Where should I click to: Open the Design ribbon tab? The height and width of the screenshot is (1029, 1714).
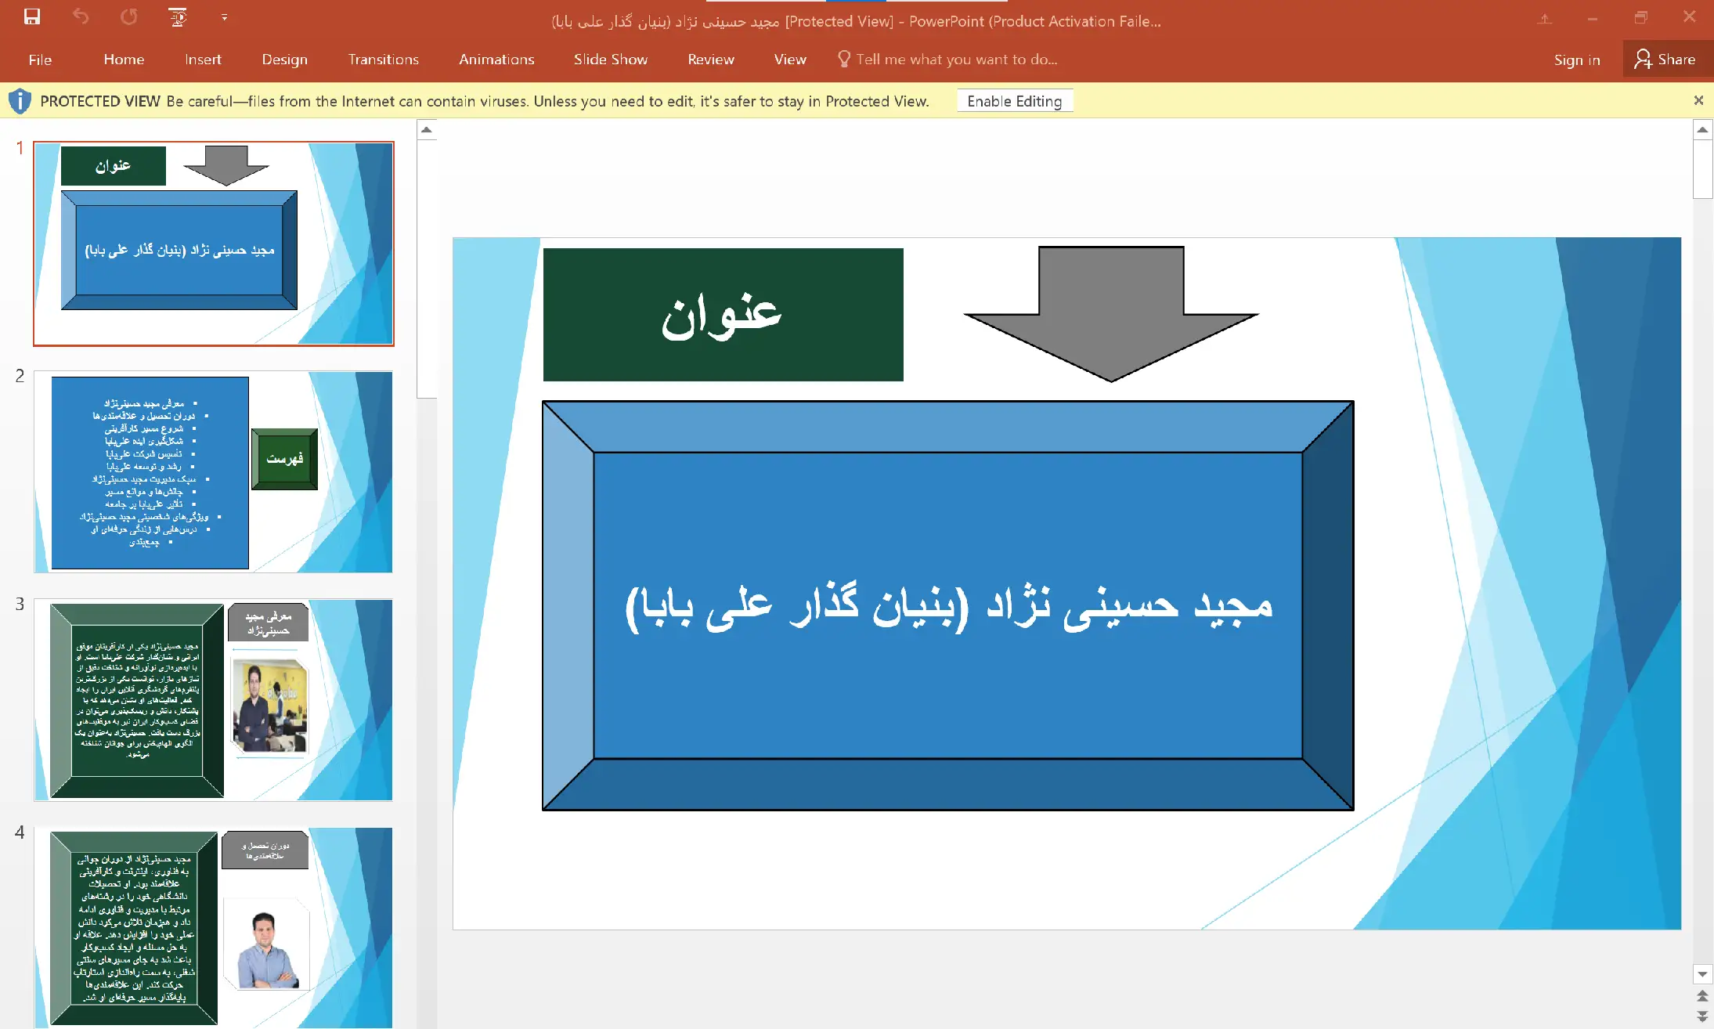pos(284,60)
